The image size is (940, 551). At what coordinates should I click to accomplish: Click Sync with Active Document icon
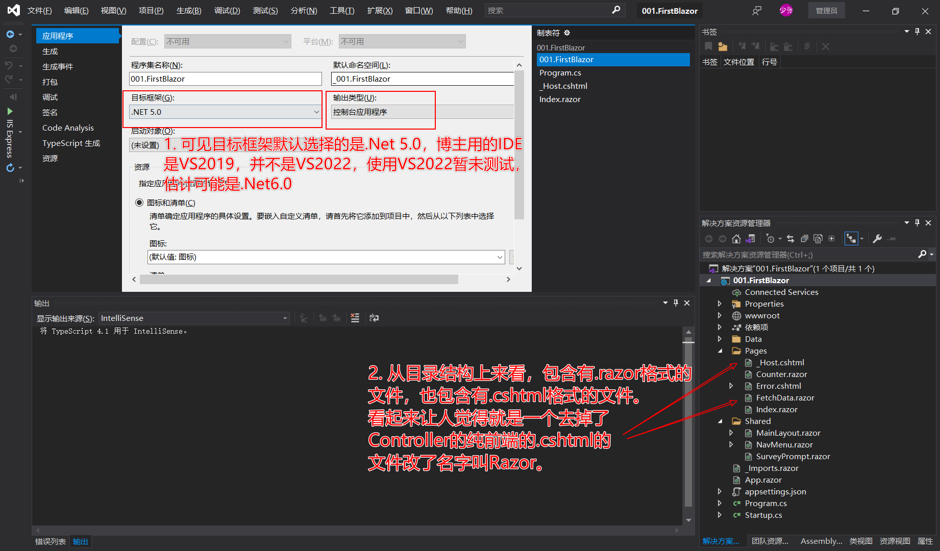(x=790, y=239)
